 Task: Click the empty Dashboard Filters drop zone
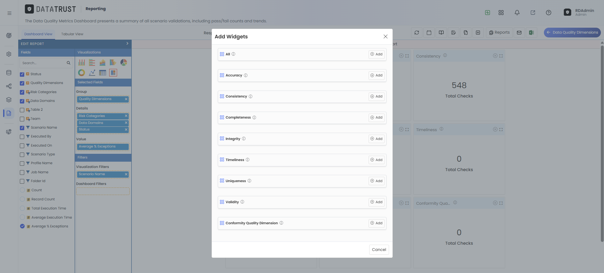click(103, 191)
